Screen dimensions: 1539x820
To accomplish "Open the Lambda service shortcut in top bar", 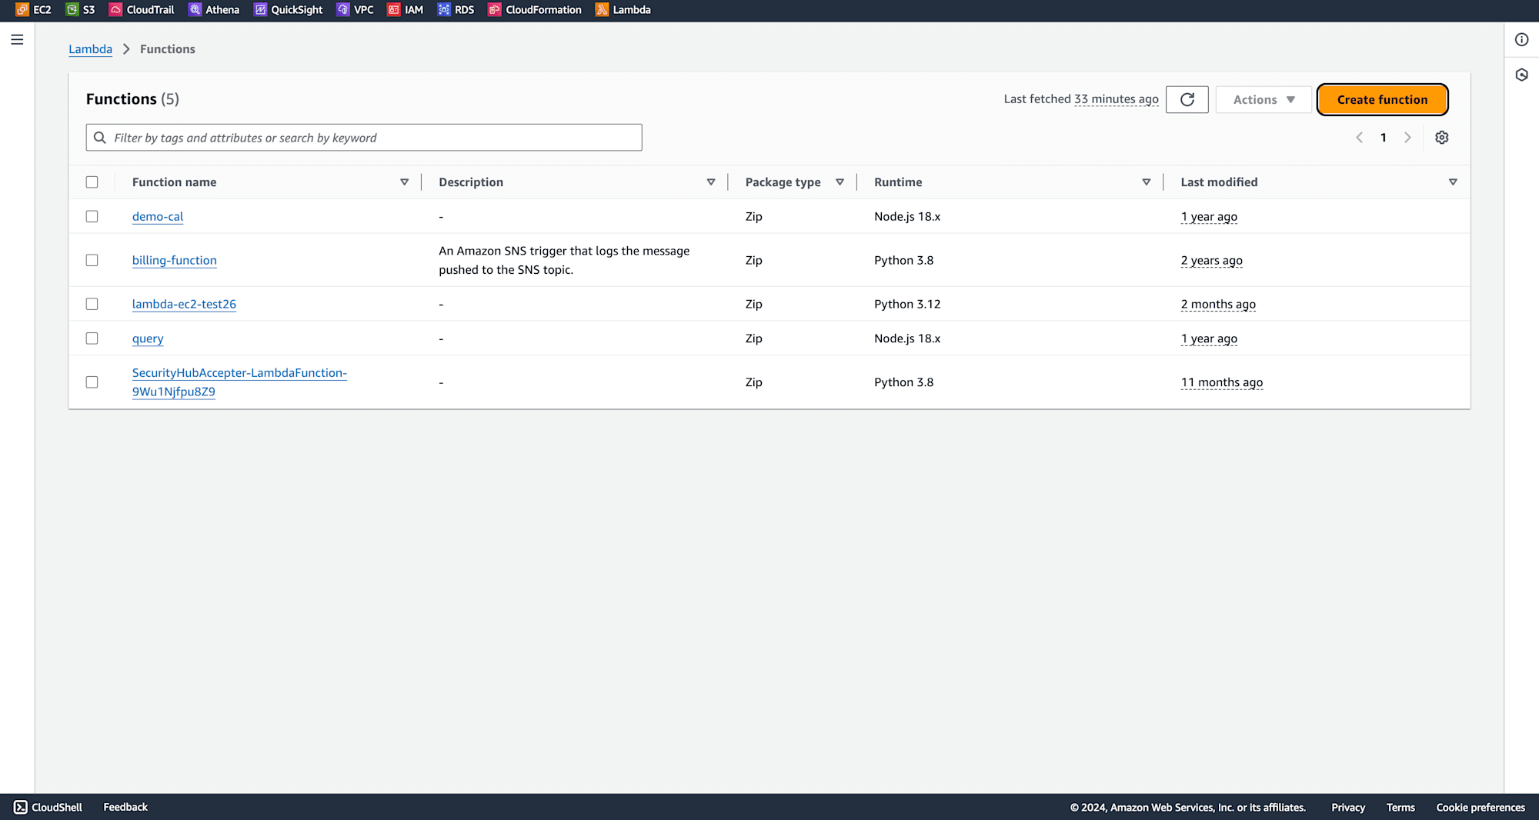I will click(623, 10).
